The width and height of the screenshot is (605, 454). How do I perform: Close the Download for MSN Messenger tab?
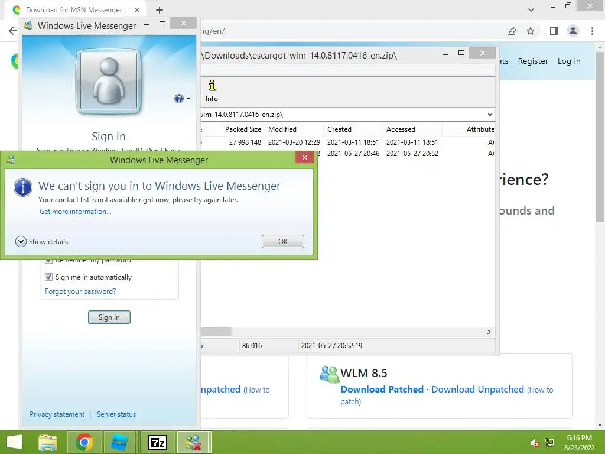(x=137, y=10)
